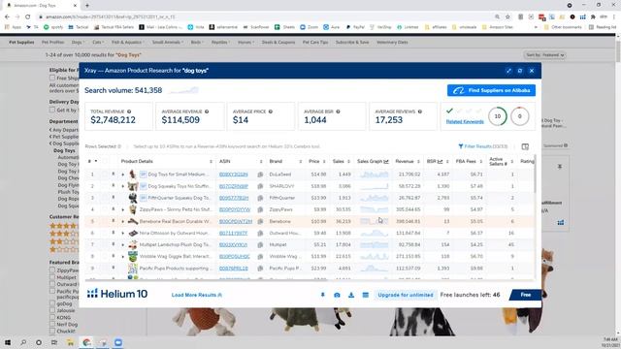Expand the ZippyPaws Skinny Peltz row
The width and height of the screenshot is (621, 349).
tap(123, 209)
